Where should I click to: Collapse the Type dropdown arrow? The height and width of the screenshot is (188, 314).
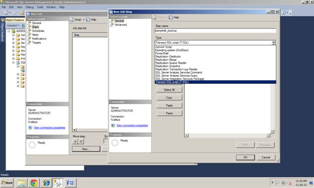click(x=273, y=42)
